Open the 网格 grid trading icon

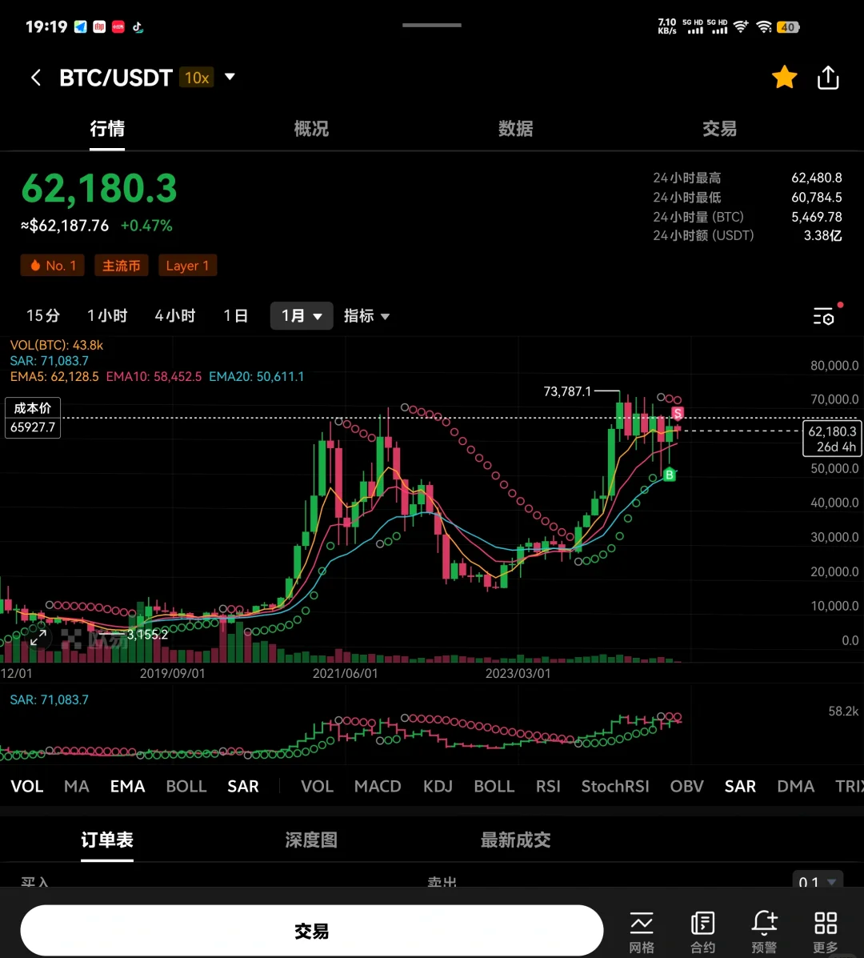[641, 932]
